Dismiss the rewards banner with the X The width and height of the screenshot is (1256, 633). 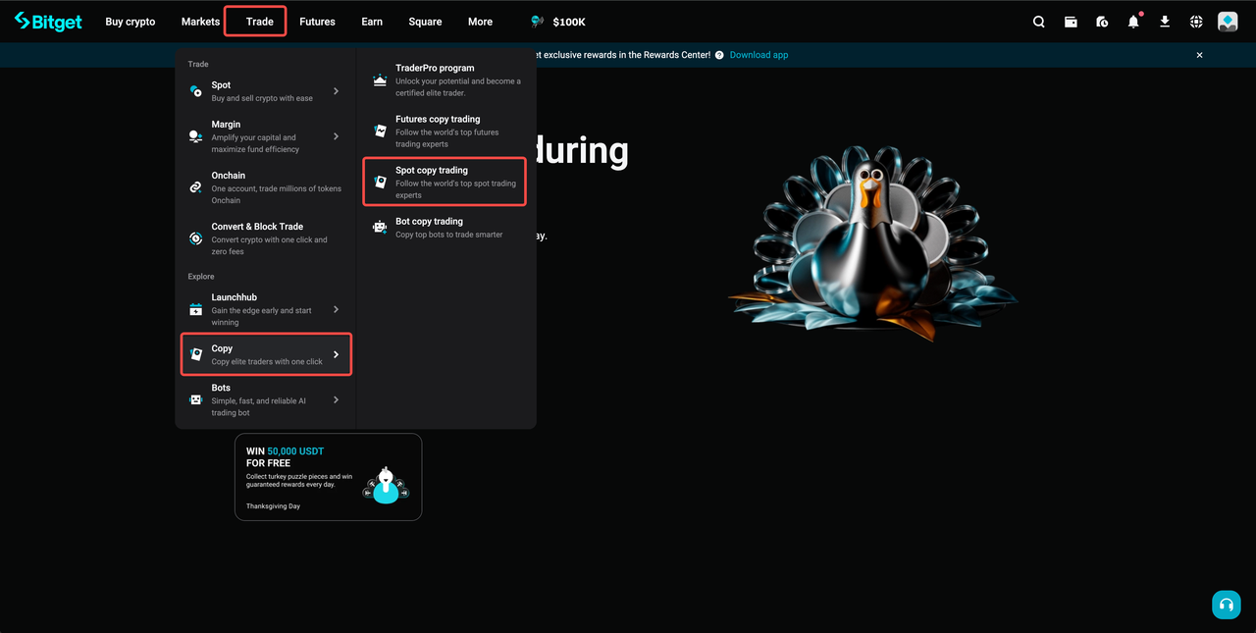[1199, 55]
